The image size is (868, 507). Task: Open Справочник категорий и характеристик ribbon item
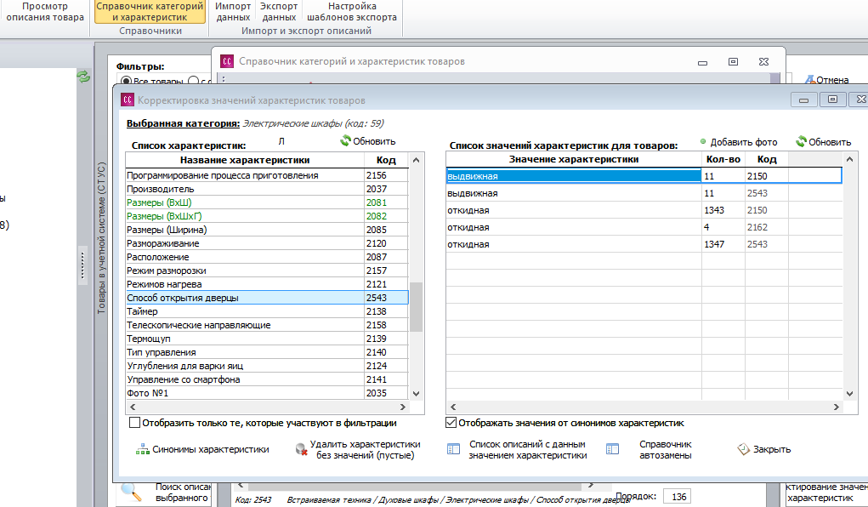[x=150, y=12]
